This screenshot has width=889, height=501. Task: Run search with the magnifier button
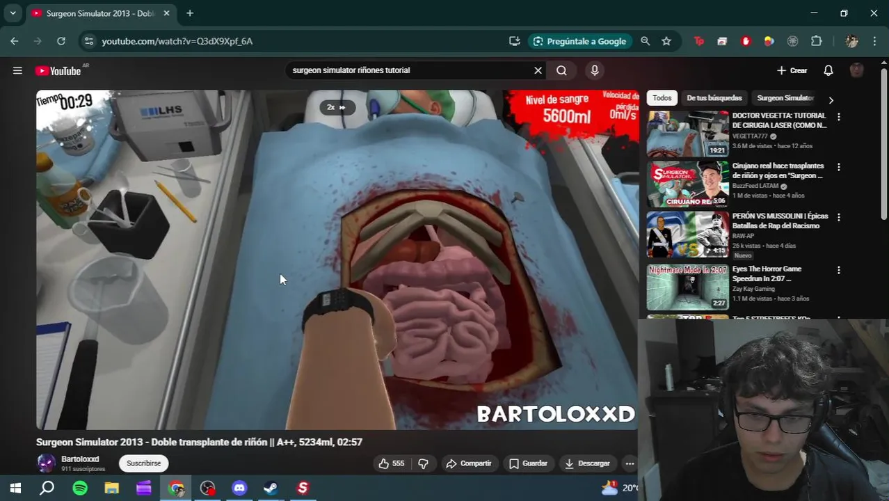tap(561, 70)
